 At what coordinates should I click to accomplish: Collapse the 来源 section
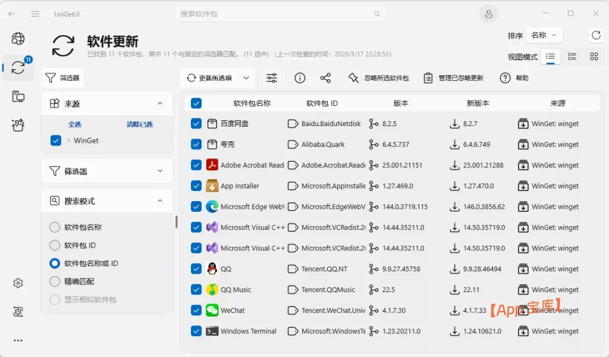click(x=161, y=102)
